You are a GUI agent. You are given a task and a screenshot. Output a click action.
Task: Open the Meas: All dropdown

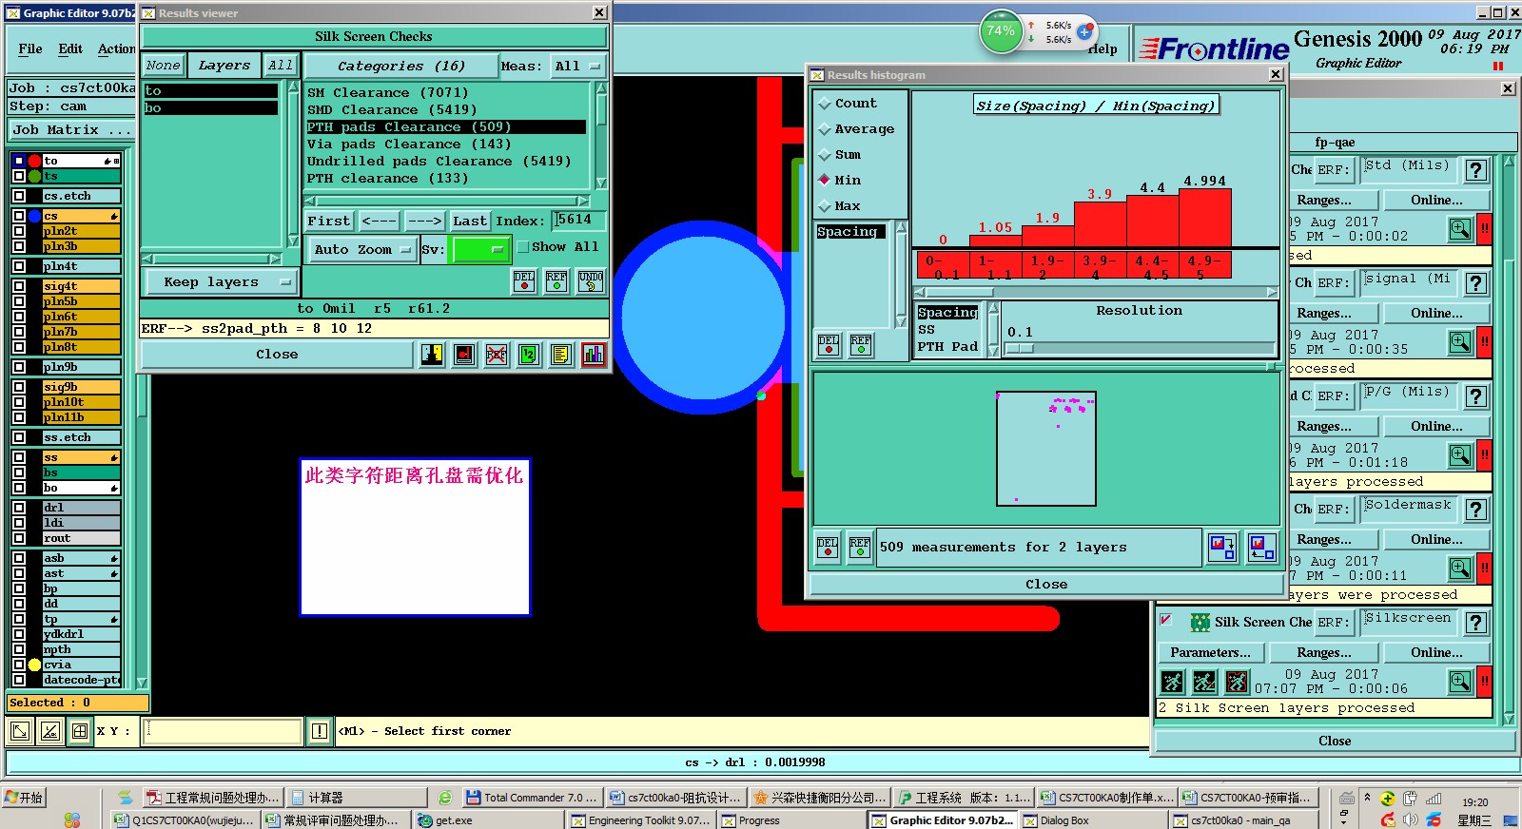coord(579,66)
